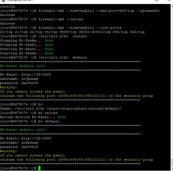Click the '--list-ports' option text
Image resolution: width=173 pixels, height=171 pixels.
tap(109, 28)
